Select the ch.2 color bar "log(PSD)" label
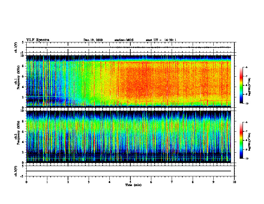 [250, 142]
